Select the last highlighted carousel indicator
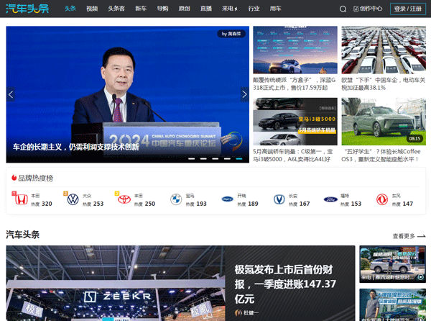The image size is (431, 321). click(239, 158)
